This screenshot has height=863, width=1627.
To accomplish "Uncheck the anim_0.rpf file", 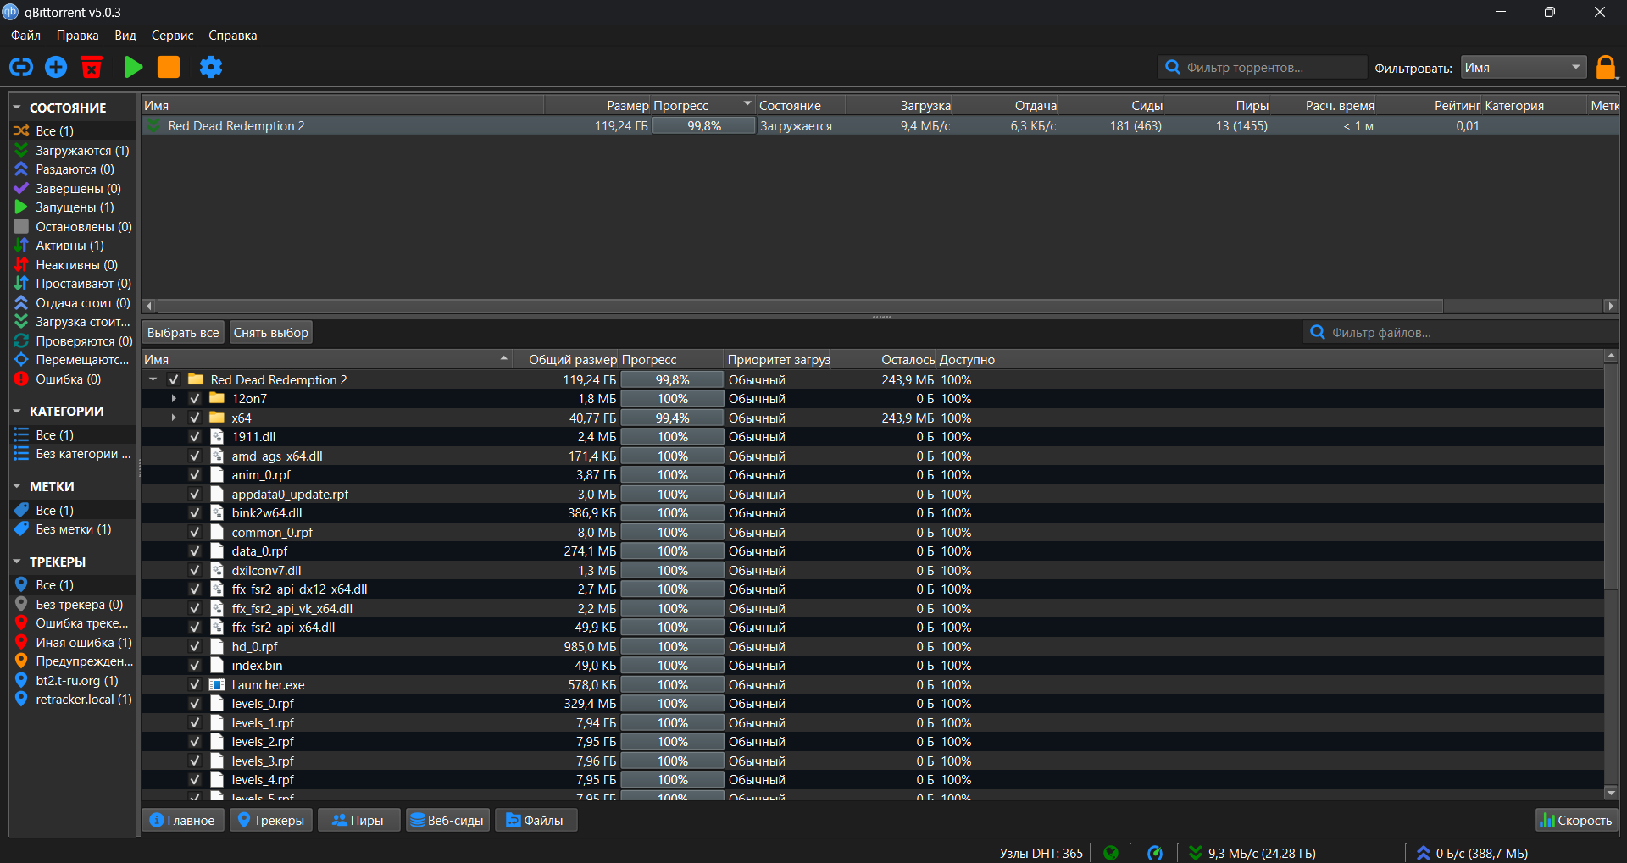I will coord(195,475).
